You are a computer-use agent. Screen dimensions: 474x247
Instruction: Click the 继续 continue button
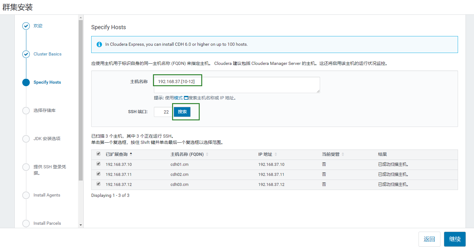[x=455, y=239]
